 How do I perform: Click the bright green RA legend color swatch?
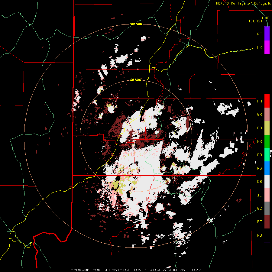coord(267,155)
